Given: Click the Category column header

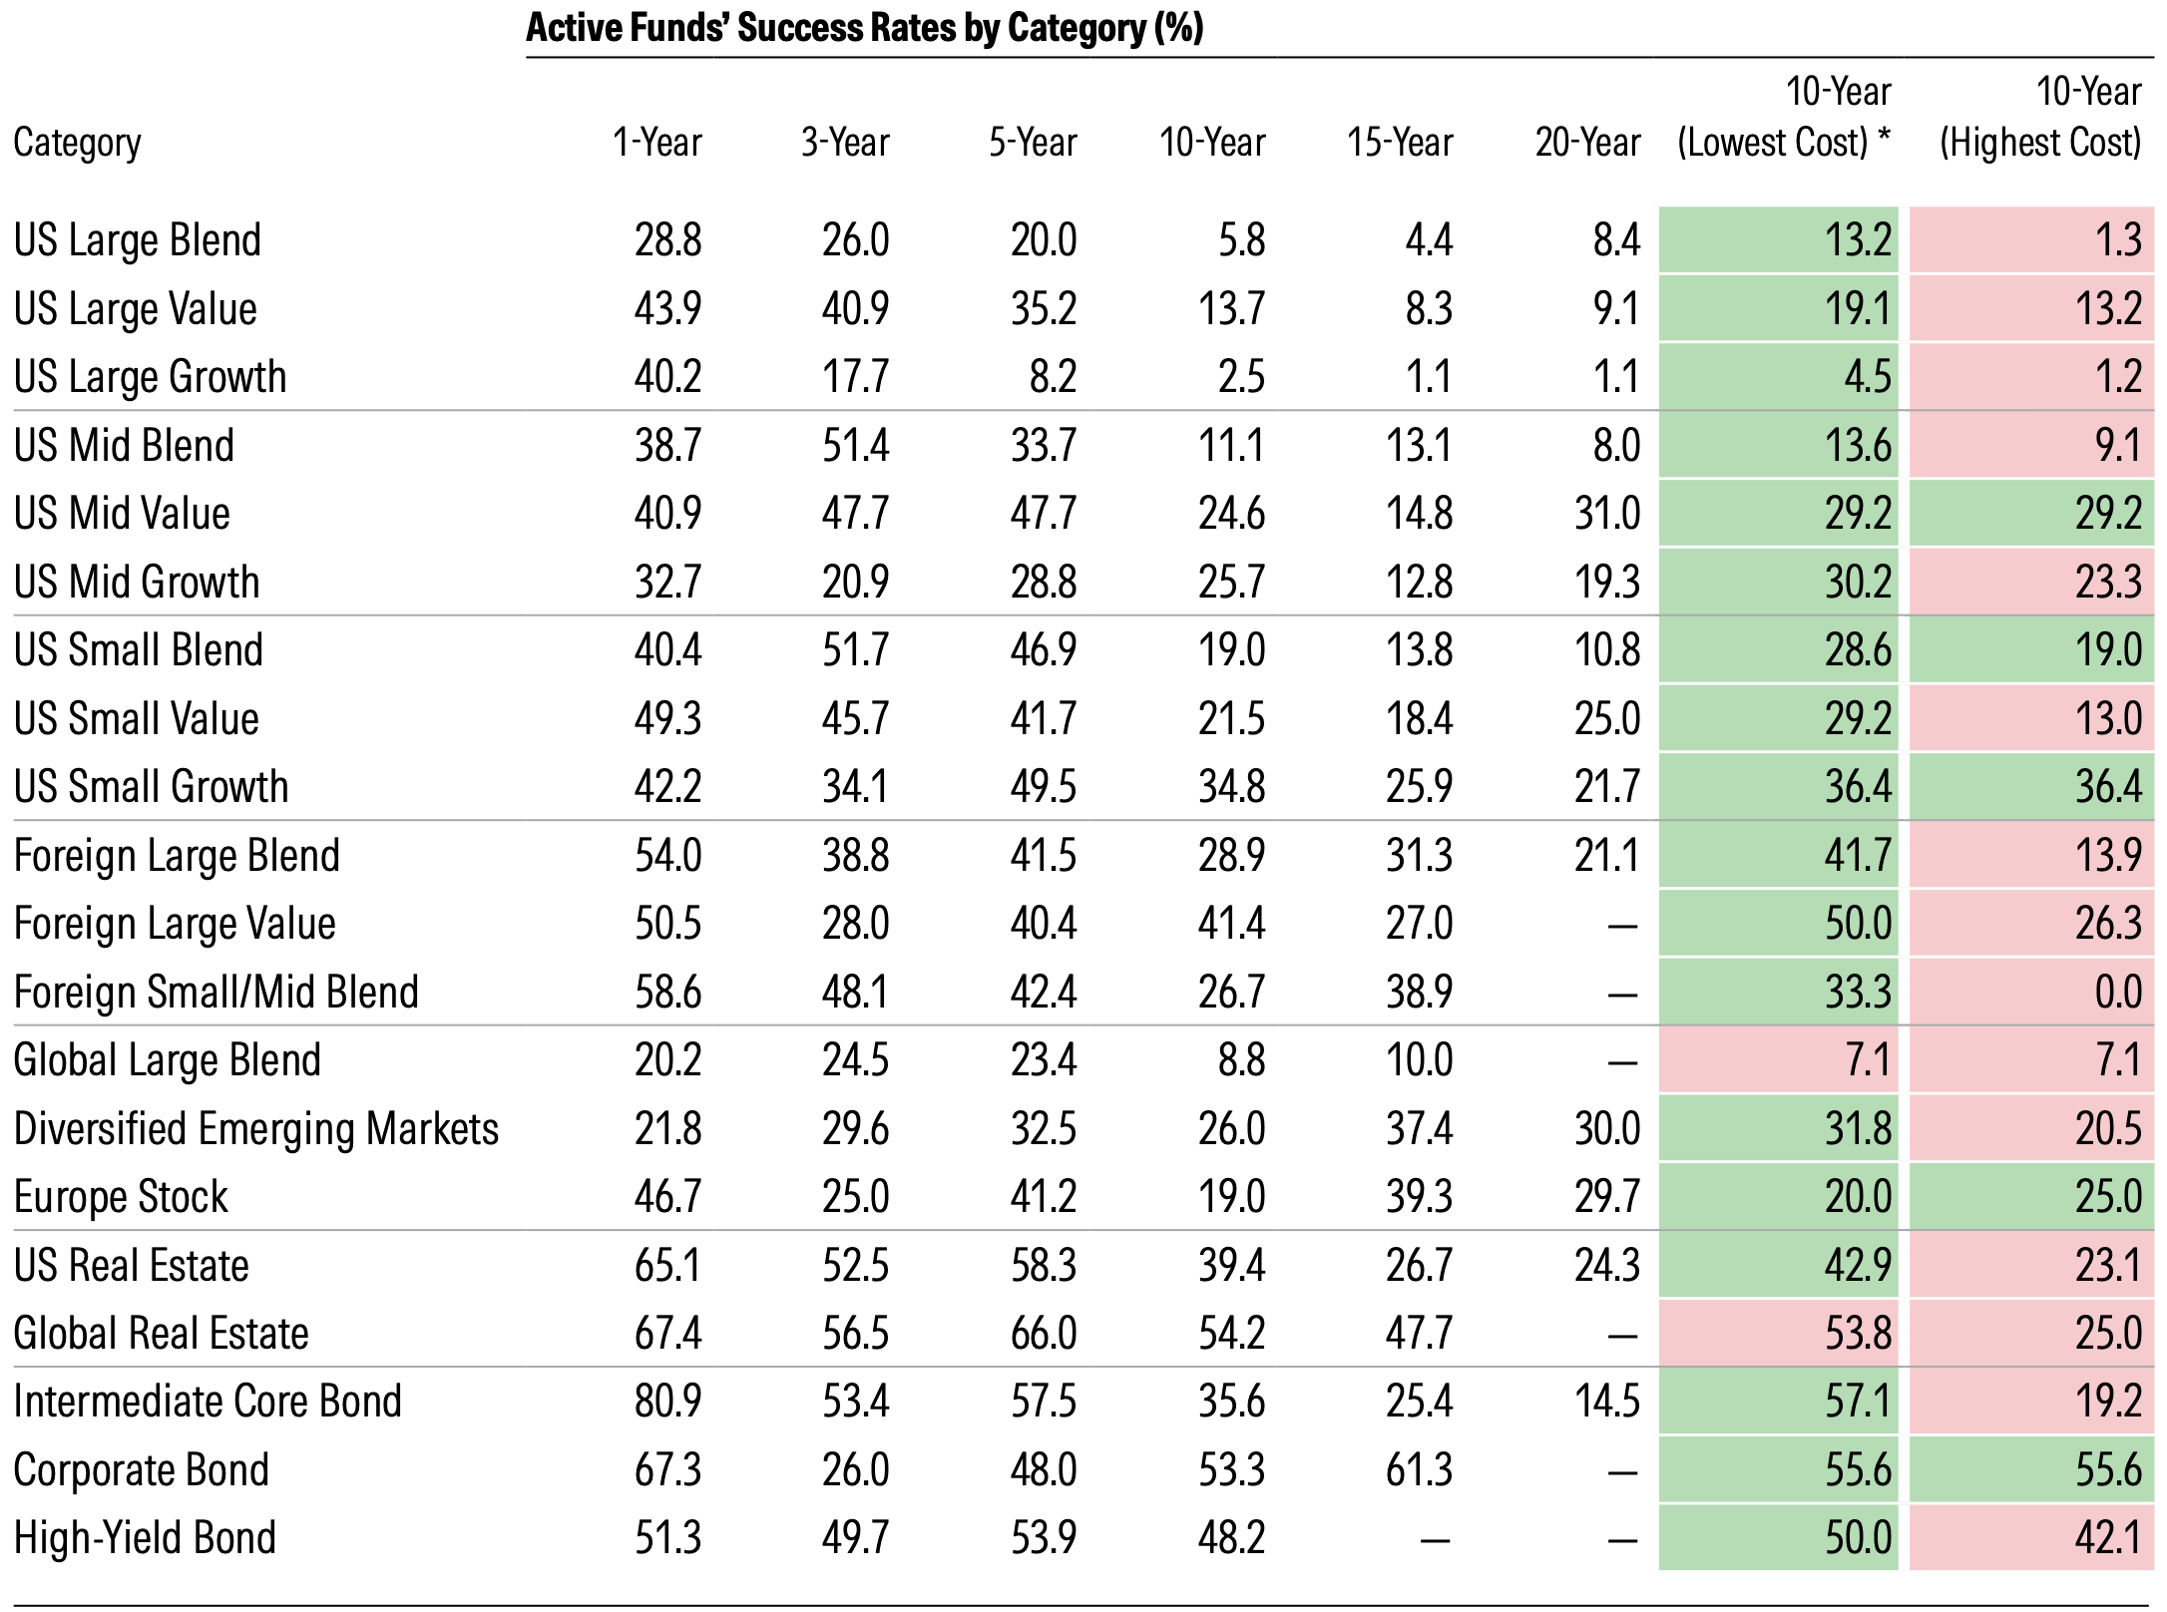Looking at the screenshot, I should click(x=78, y=143).
